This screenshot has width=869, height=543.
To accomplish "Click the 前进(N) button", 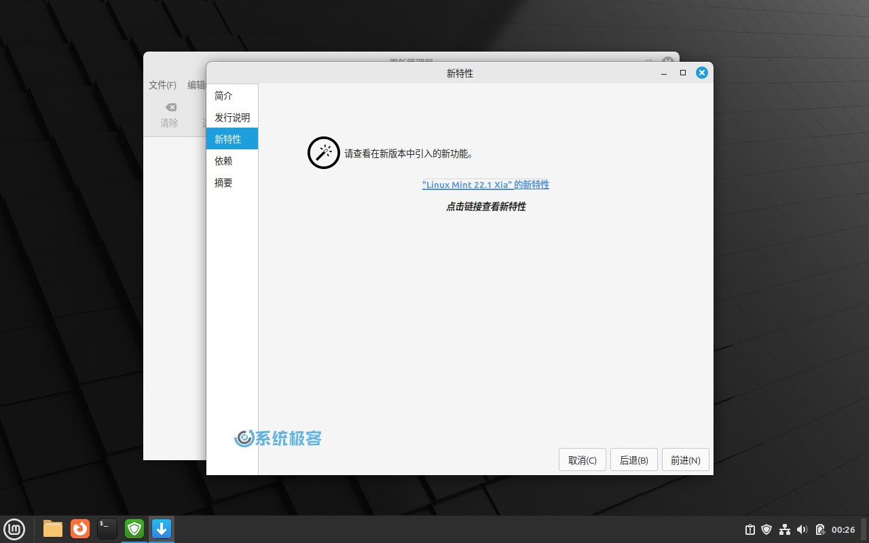I will point(686,460).
